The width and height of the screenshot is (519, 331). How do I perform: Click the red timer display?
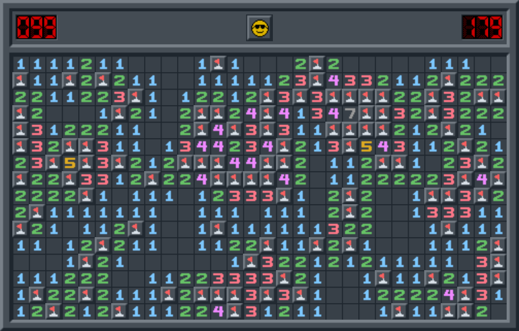(x=482, y=27)
